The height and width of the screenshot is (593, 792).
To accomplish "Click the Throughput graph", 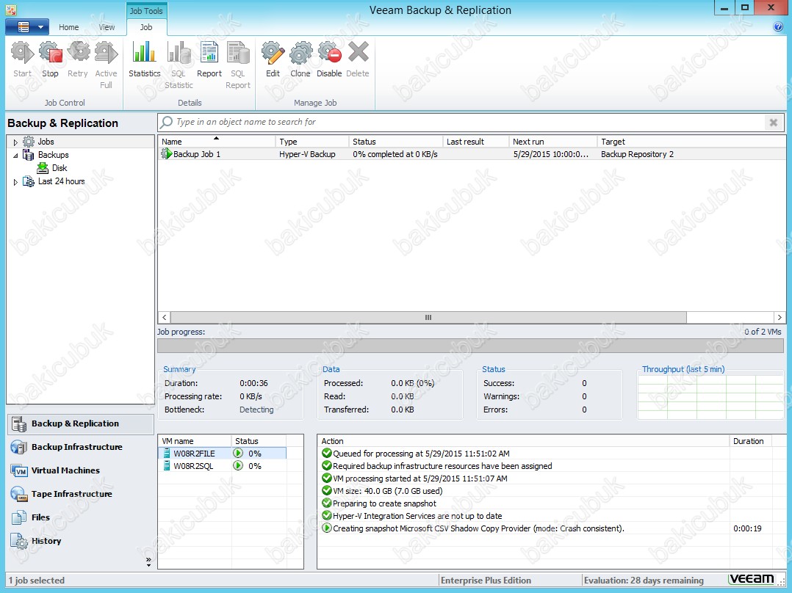I will tap(710, 397).
